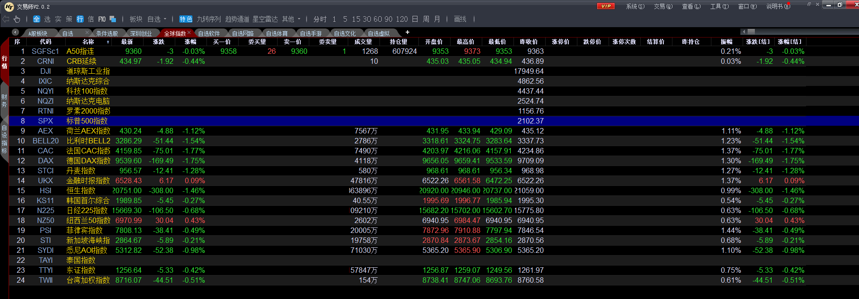The height and width of the screenshot is (299, 859).
Task: Sort by 名称 column header
Action: [88, 42]
